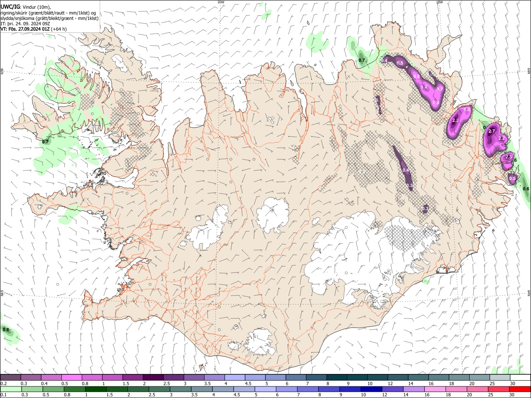Pick the medium green 0.5 swatch in rain legend
Screen dimensions: 531x398
coord(53,389)
